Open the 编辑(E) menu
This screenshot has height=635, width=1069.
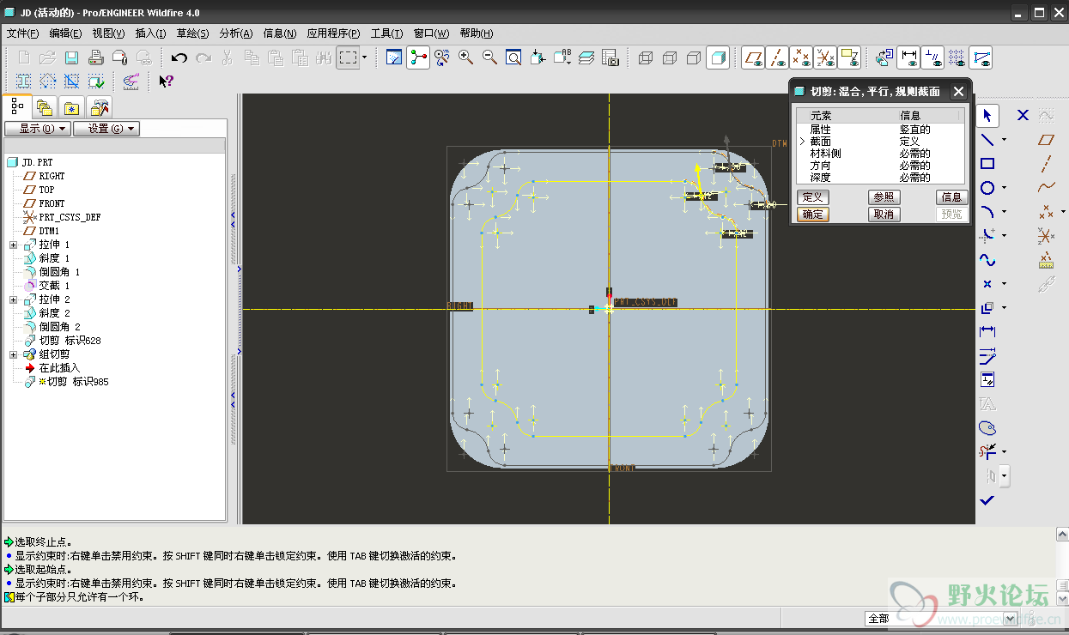pyautogui.click(x=65, y=33)
